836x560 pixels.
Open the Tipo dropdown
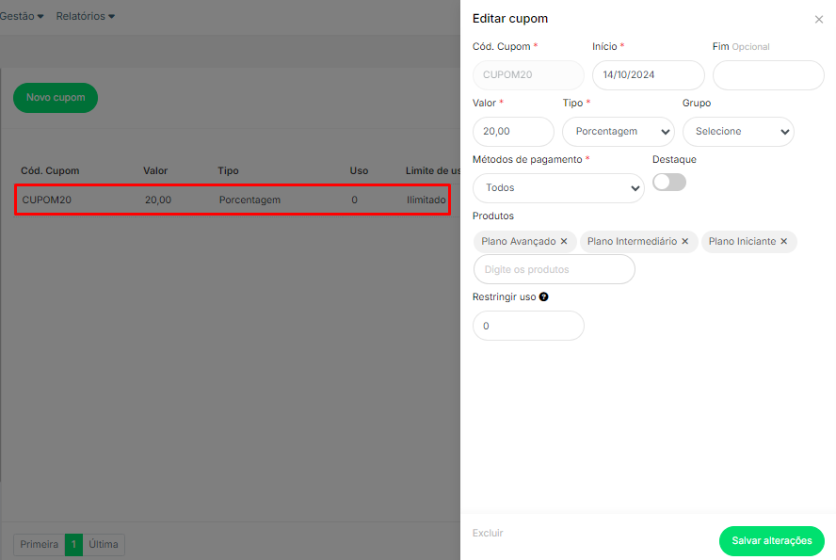[x=618, y=132]
